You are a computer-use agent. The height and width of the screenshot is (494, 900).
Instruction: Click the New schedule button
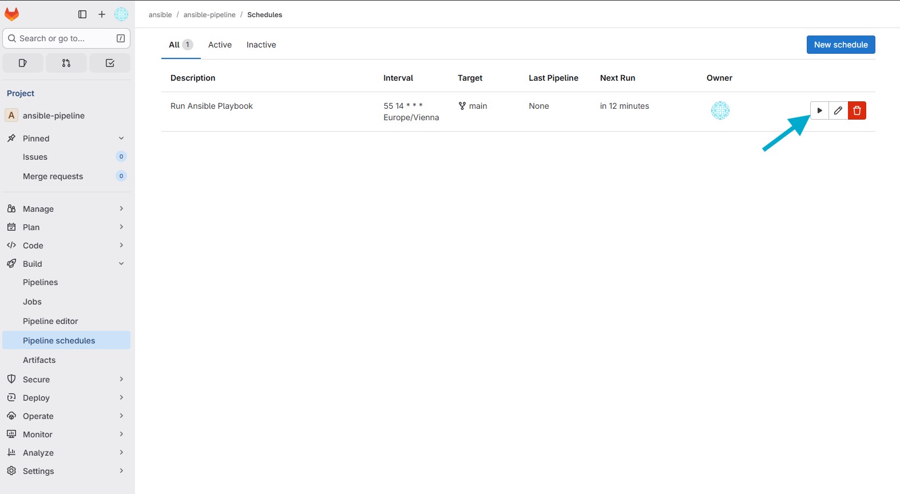840,45
